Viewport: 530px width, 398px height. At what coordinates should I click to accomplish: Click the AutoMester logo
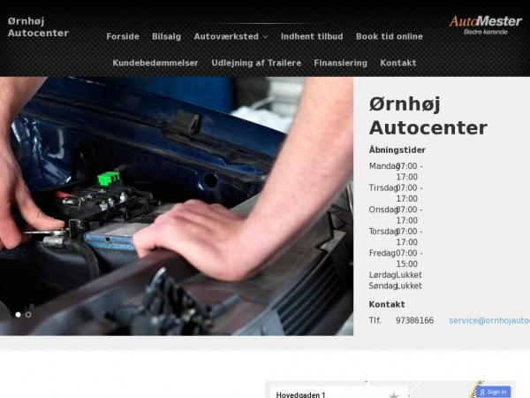(x=485, y=25)
